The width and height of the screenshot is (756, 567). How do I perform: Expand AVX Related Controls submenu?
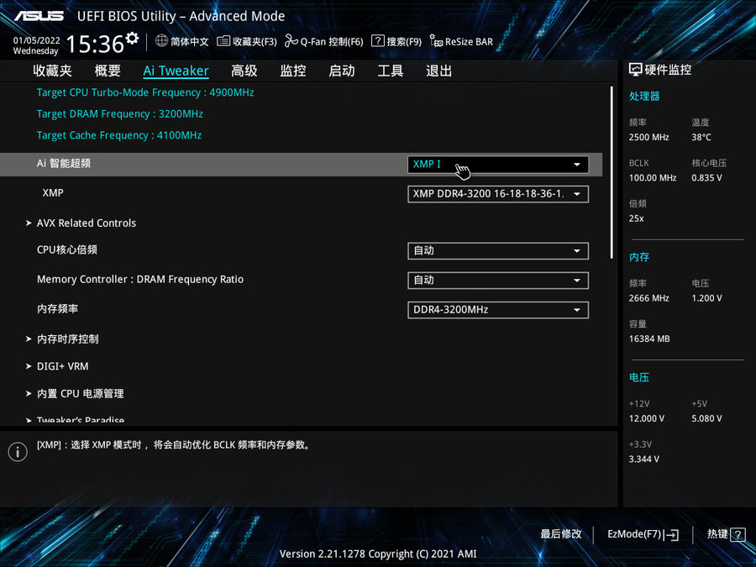(86, 223)
